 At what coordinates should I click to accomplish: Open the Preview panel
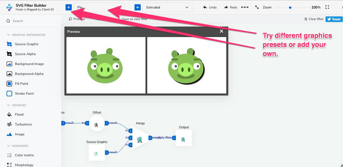pyautogui.click(x=77, y=19)
